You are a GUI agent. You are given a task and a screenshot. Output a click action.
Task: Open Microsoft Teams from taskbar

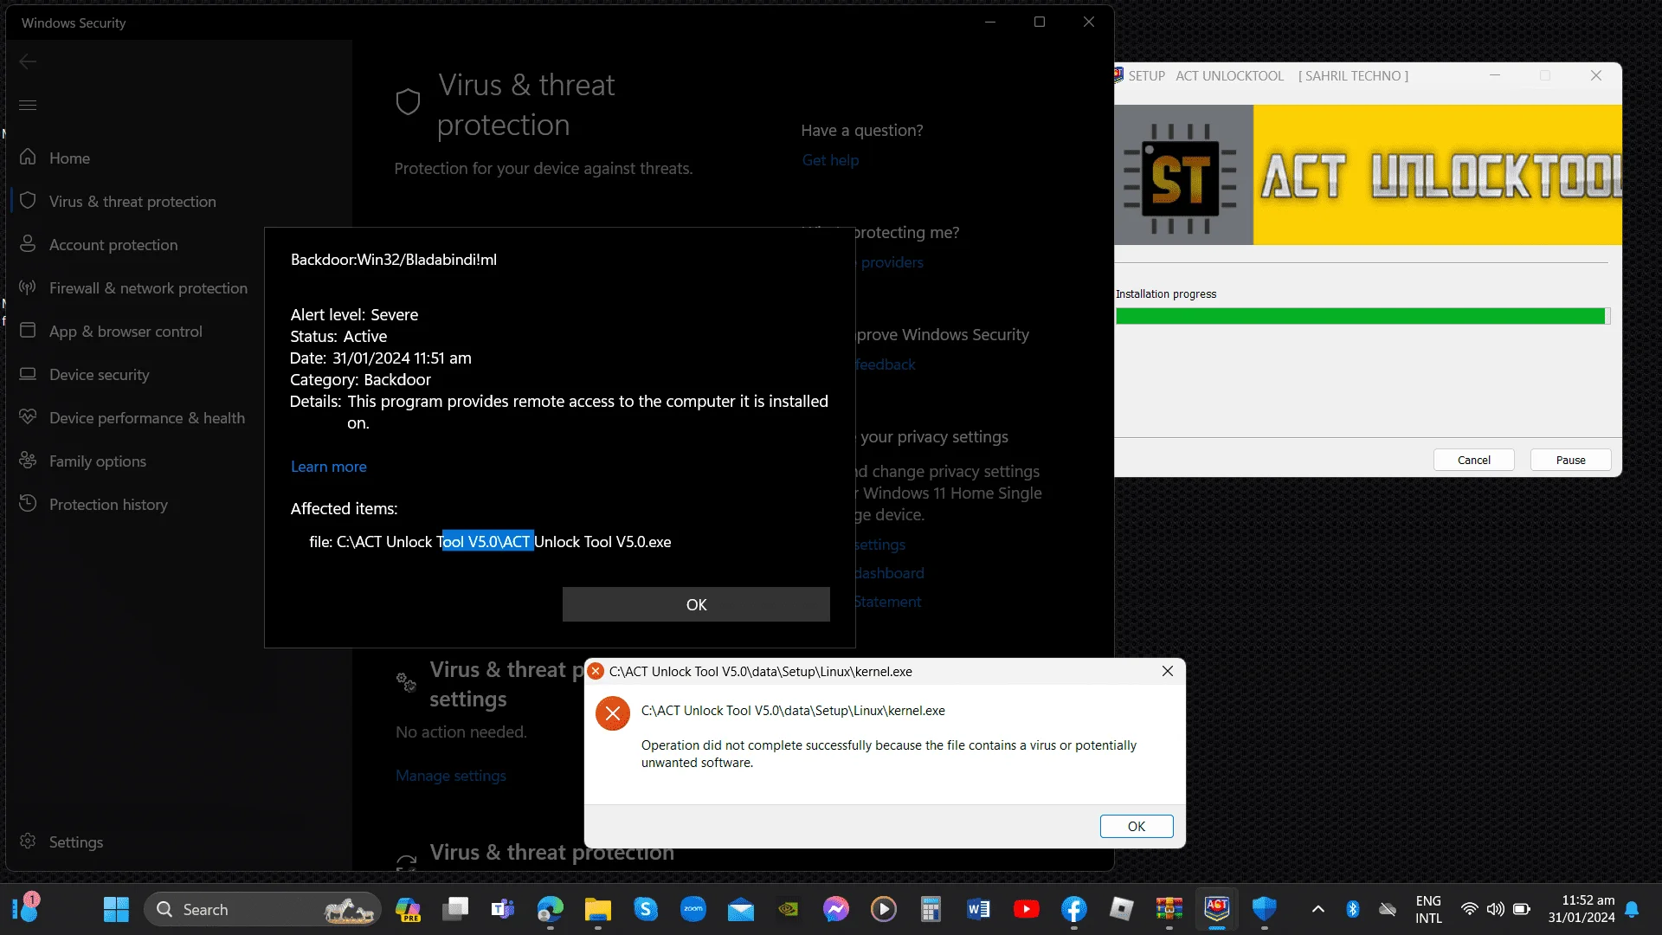pos(503,909)
